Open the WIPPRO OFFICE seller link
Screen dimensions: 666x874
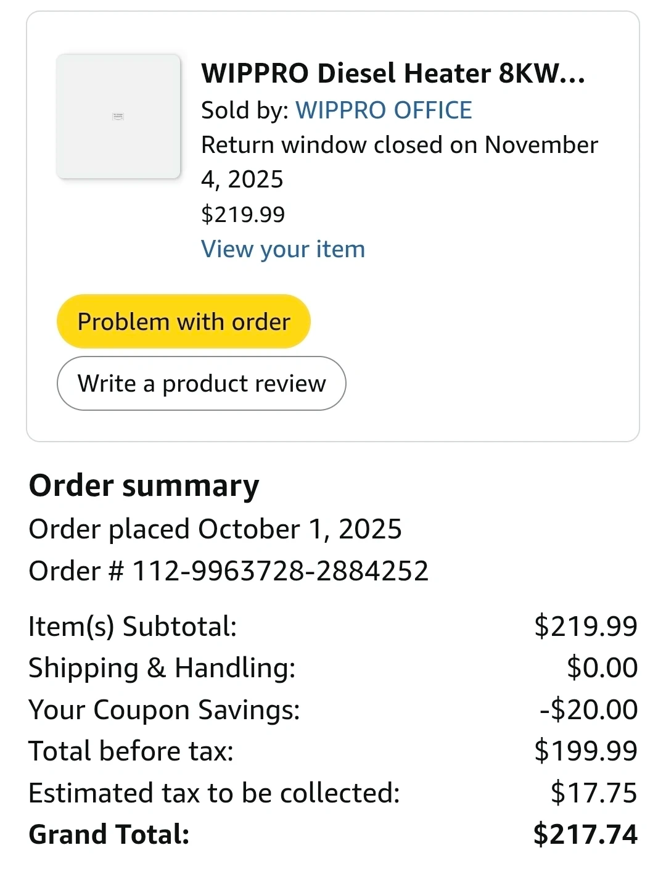[384, 110]
